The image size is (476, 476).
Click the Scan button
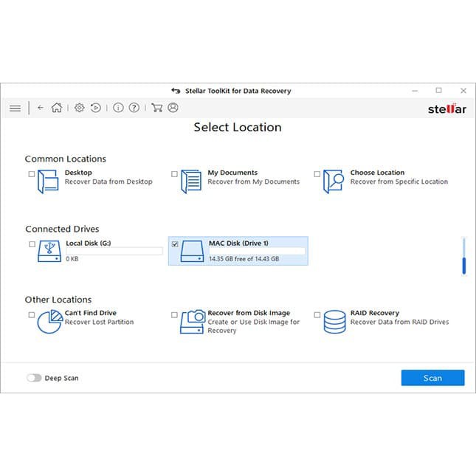[433, 378]
